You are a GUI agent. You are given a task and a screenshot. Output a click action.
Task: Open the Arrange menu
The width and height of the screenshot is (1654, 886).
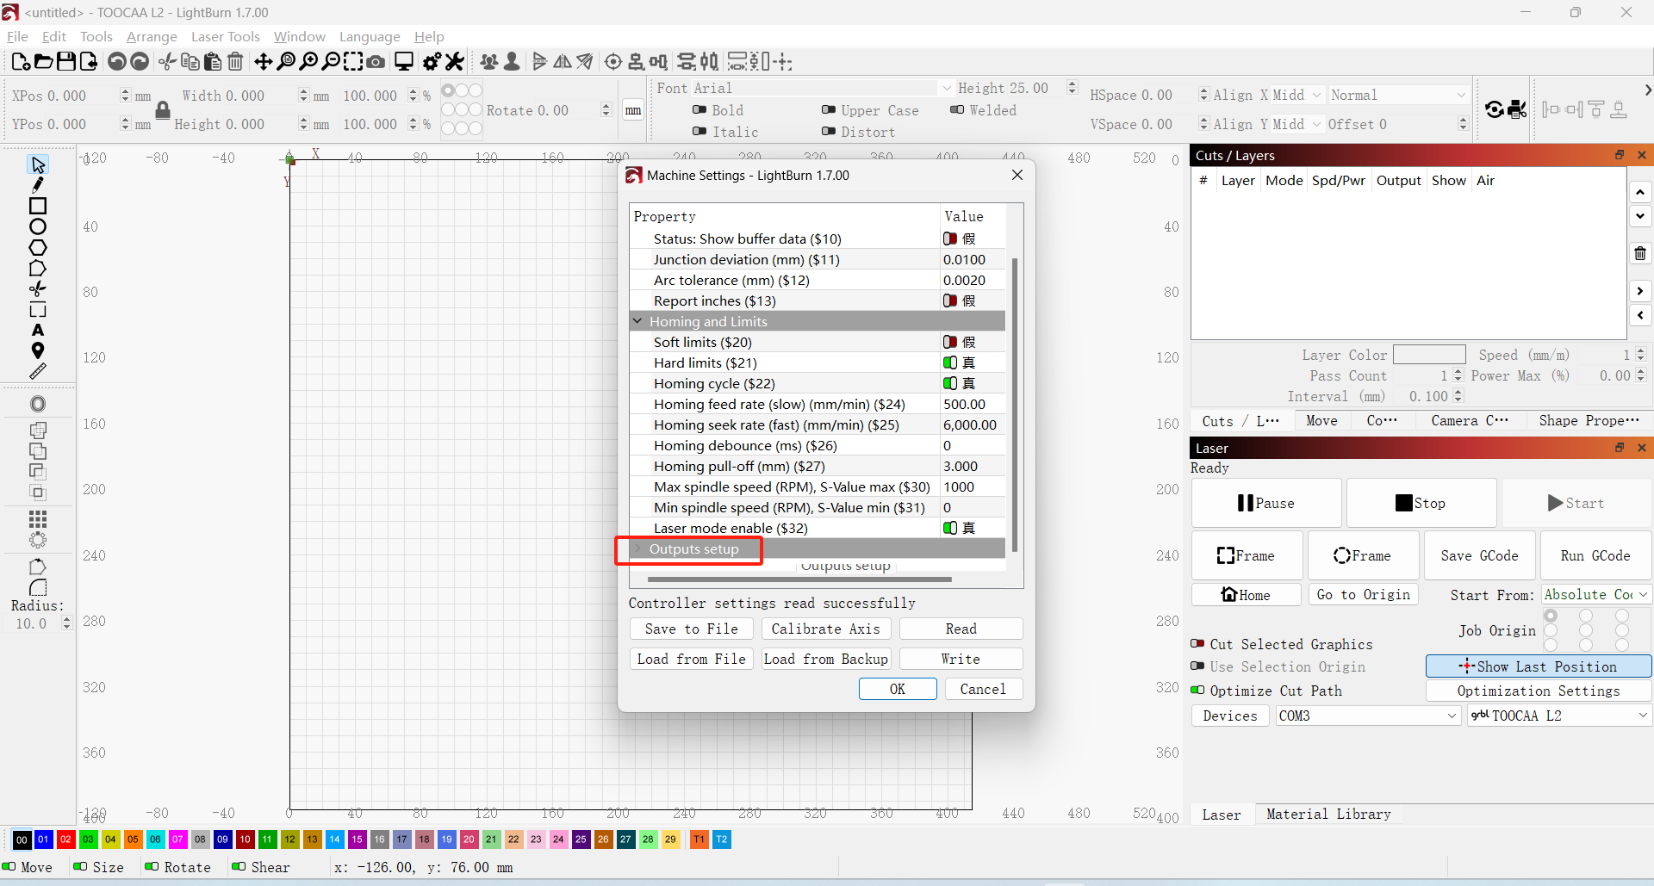(x=152, y=36)
